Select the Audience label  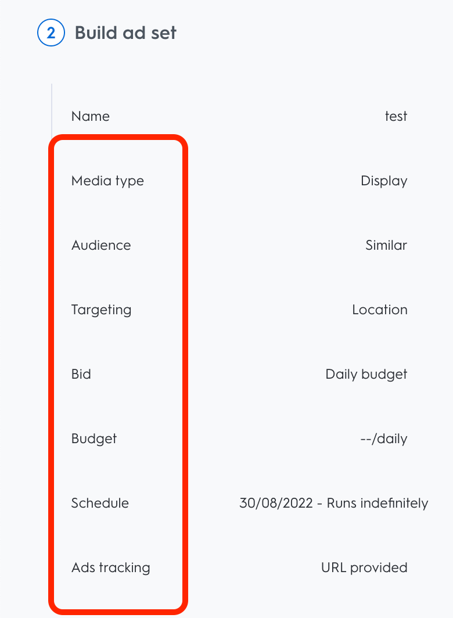101,245
